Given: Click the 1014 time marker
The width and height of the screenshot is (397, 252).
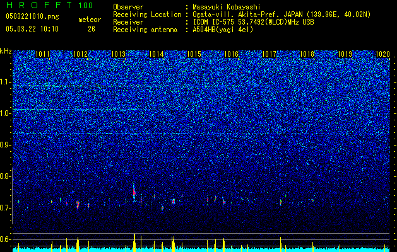Looking at the screenshot, I should click(x=157, y=54).
